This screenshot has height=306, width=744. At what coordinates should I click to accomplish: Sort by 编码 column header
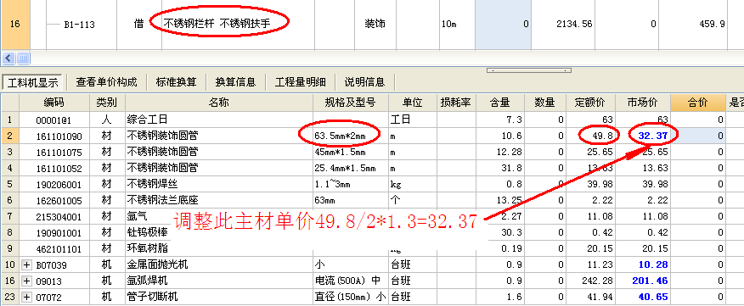point(54,102)
